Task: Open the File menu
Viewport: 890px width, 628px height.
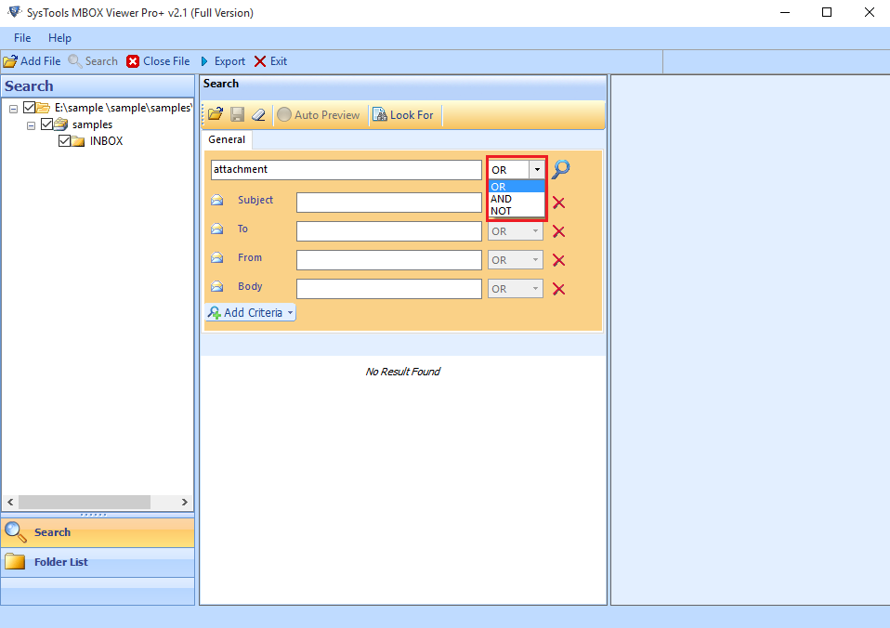Action: click(x=22, y=38)
